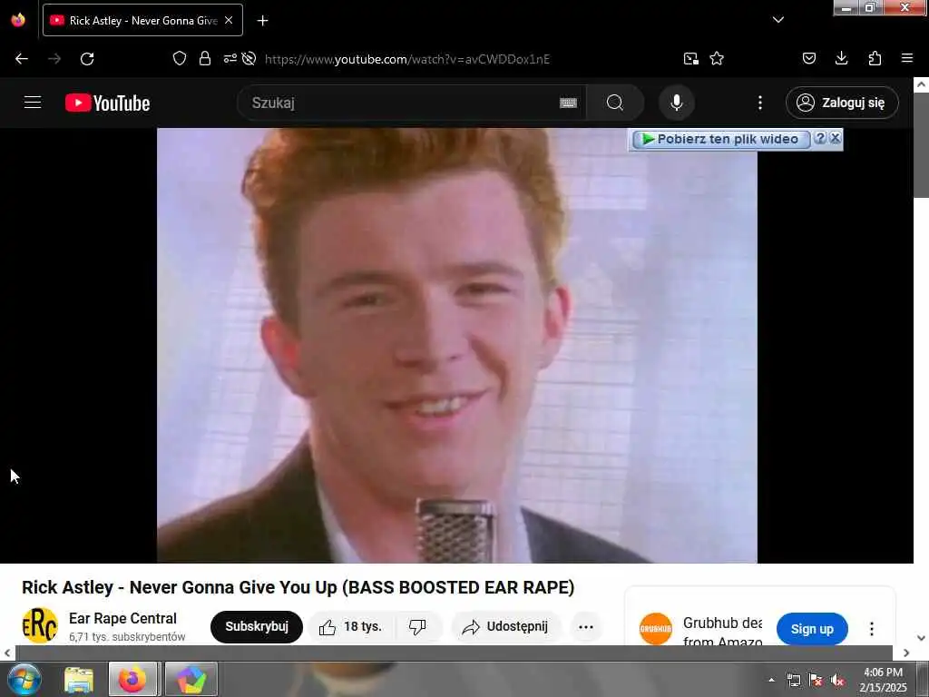Expand the list all tabs chevron
The height and width of the screenshot is (697, 929).
pos(778,20)
